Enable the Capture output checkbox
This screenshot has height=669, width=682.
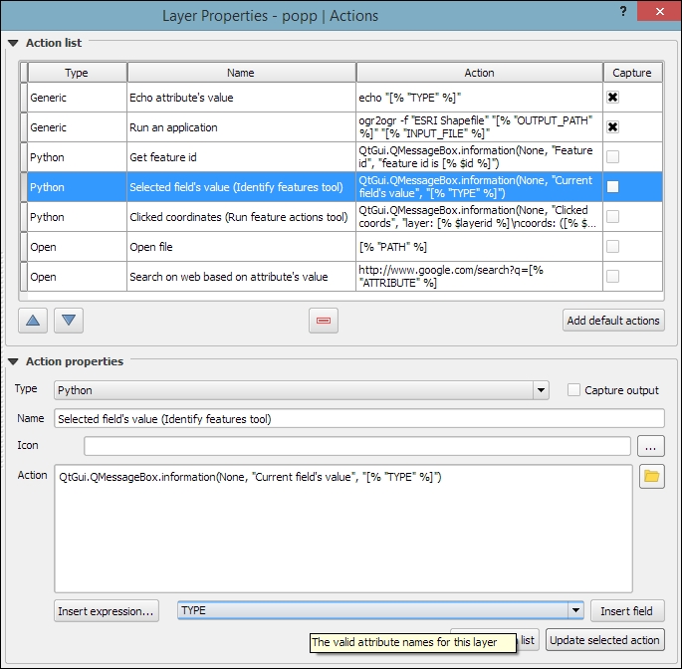tap(573, 390)
